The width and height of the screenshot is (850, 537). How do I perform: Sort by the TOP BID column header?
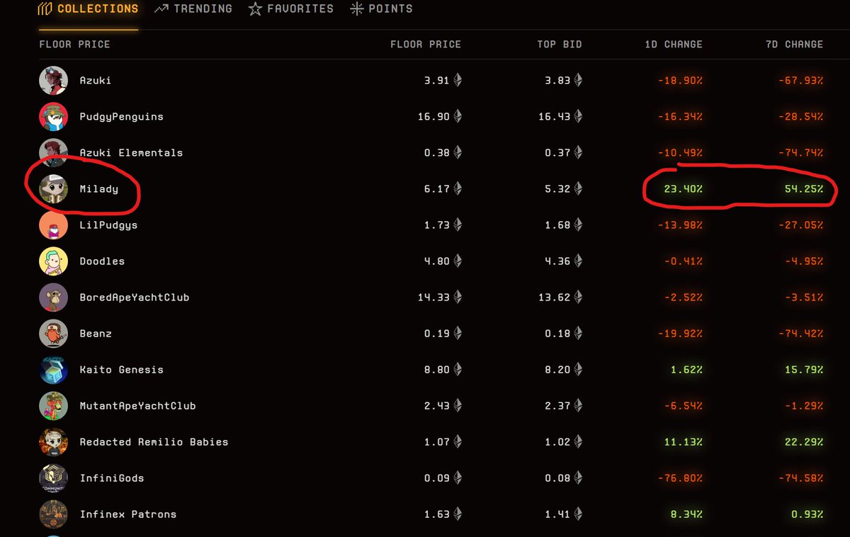click(560, 44)
